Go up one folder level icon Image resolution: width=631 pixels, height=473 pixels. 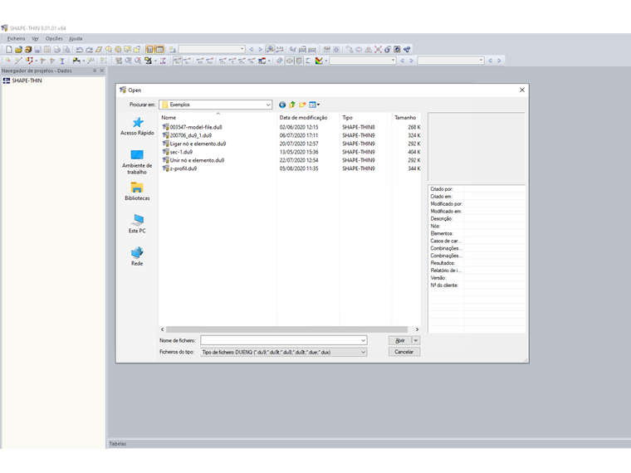292,105
